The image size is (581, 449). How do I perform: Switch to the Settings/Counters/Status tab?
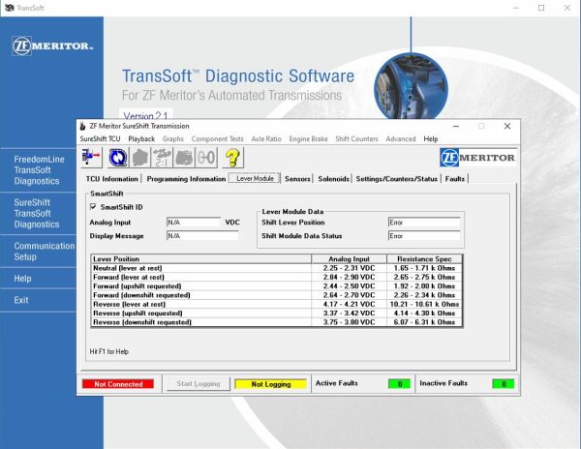click(x=396, y=179)
